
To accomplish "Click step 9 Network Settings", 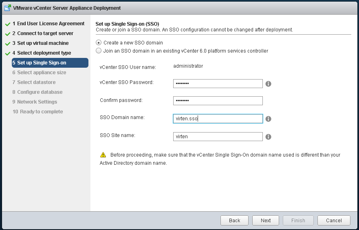I will (35, 102).
